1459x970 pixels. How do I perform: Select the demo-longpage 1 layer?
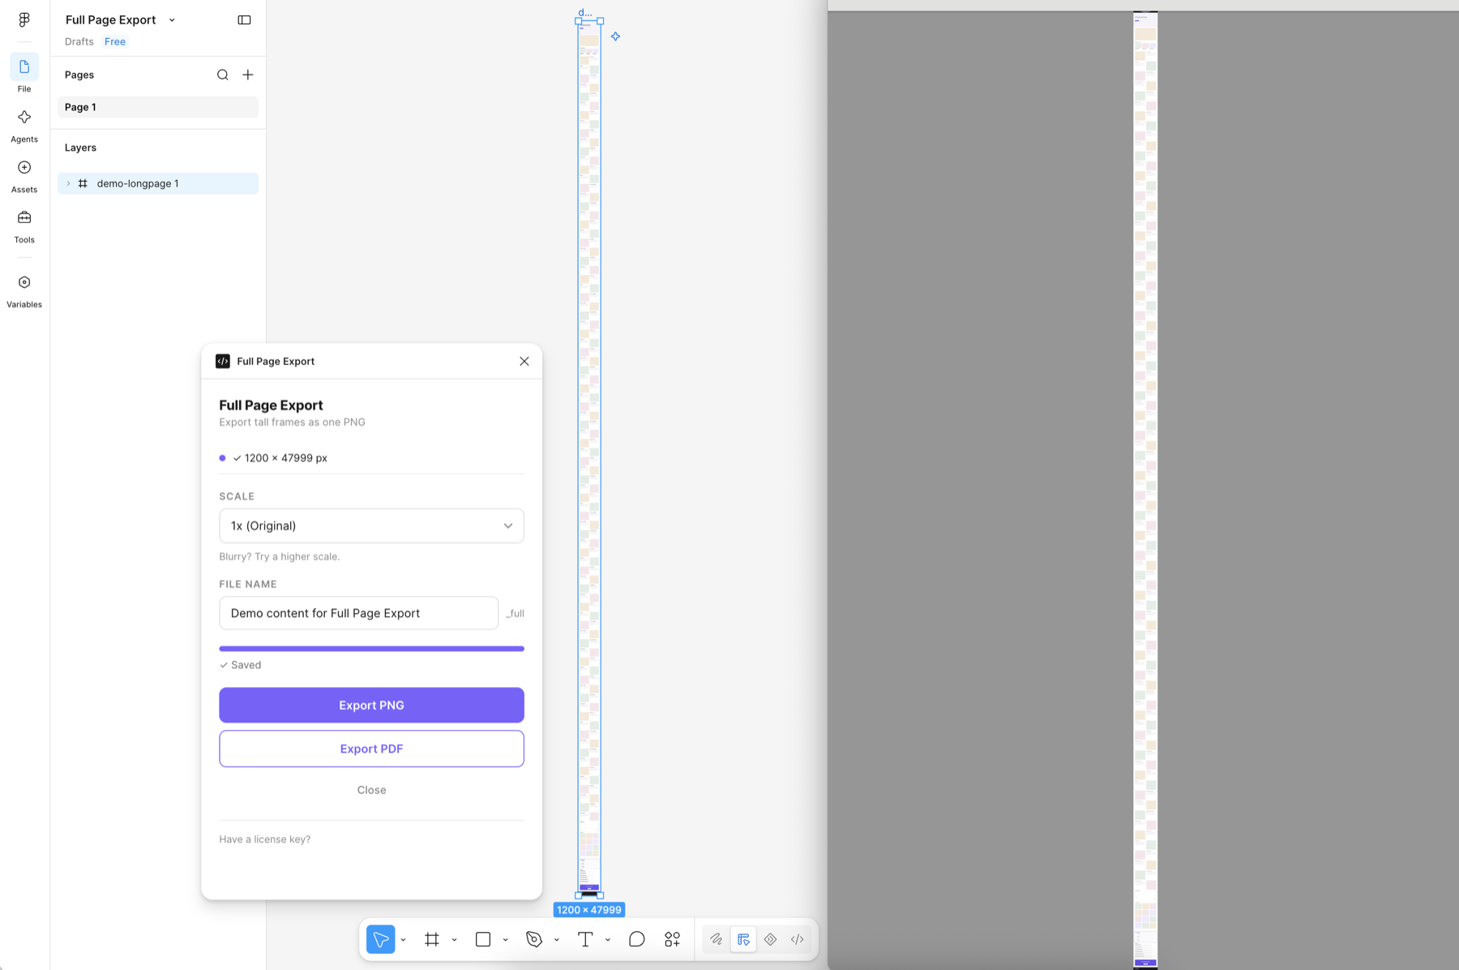click(x=158, y=183)
